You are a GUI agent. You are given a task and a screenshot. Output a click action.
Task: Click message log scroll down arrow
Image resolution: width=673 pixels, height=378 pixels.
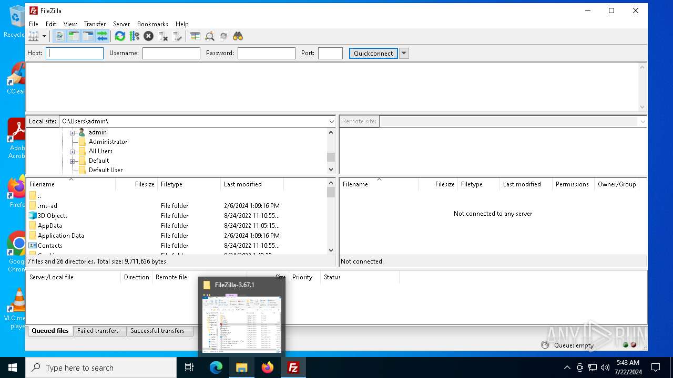coord(642,107)
